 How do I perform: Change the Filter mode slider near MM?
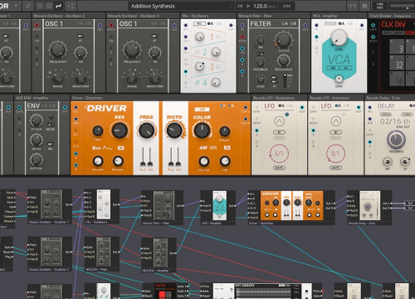point(285,81)
